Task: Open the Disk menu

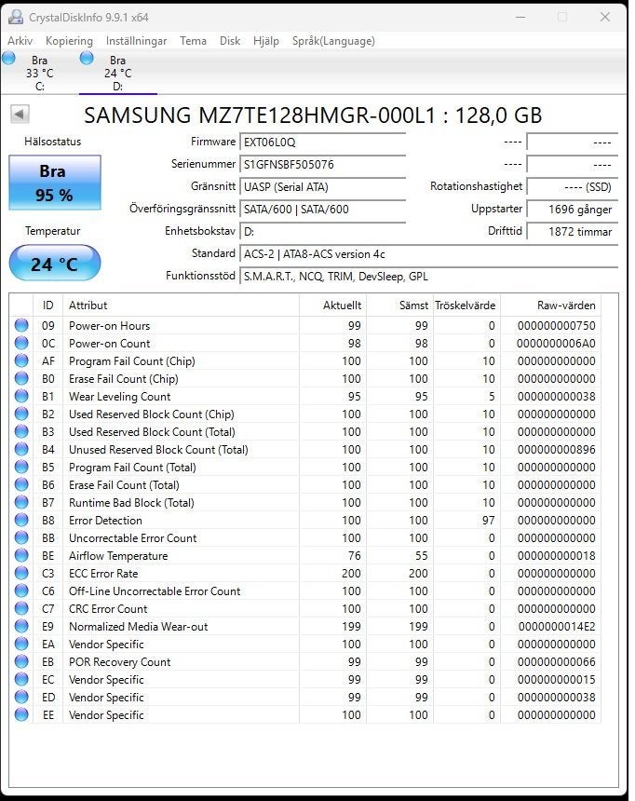Action: click(x=230, y=41)
